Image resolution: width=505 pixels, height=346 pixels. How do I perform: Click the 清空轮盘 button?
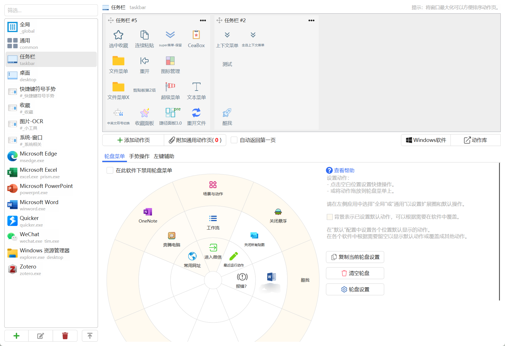click(355, 273)
